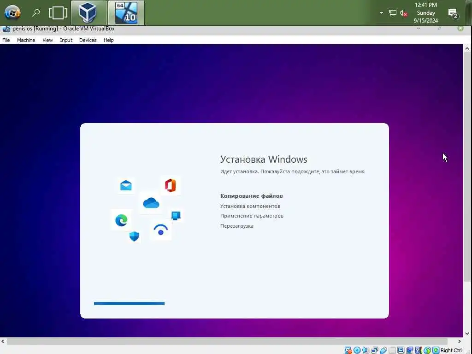The image size is (472, 354).
Task: Click the muted volume tray icon
Action: coord(404,13)
